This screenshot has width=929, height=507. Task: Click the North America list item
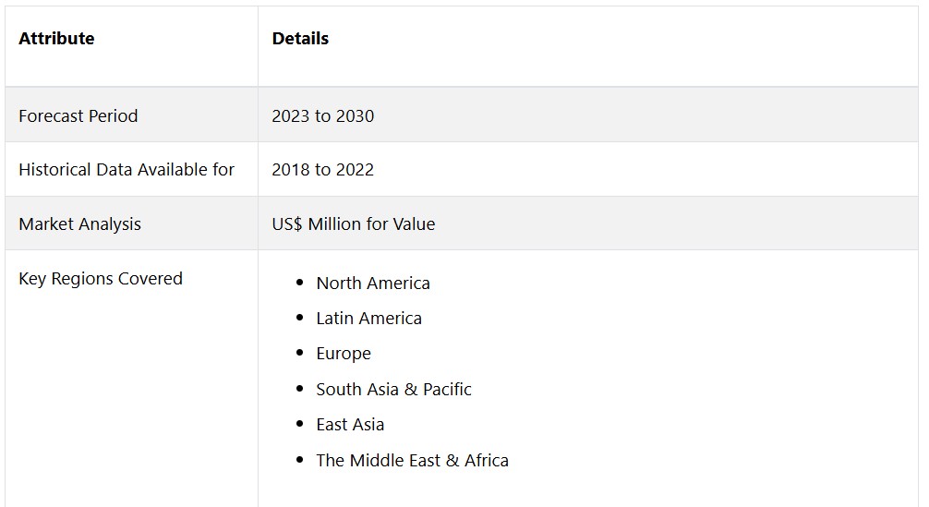point(373,284)
